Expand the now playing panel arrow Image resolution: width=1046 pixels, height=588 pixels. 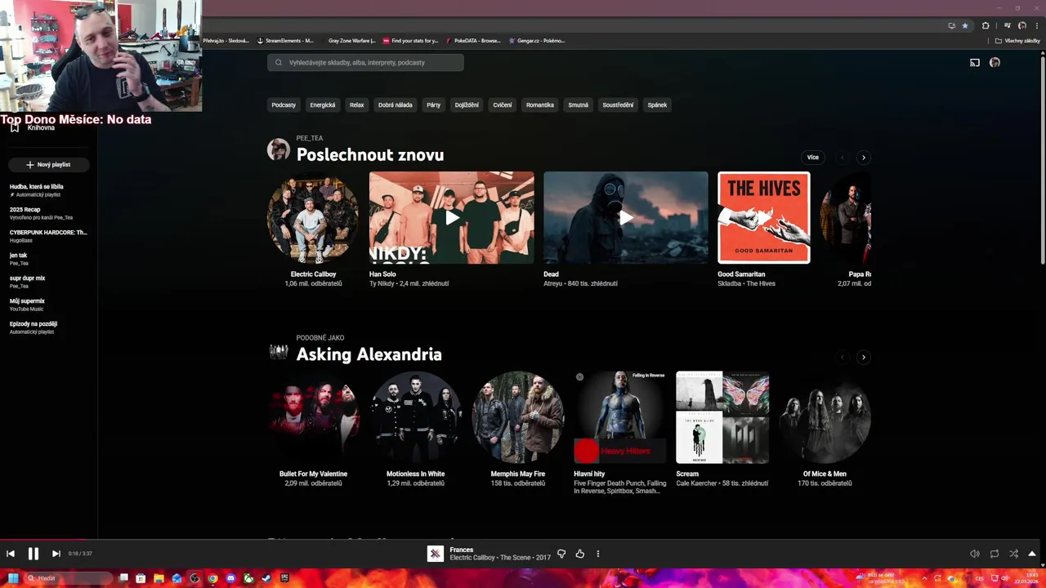(x=1032, y=554)
